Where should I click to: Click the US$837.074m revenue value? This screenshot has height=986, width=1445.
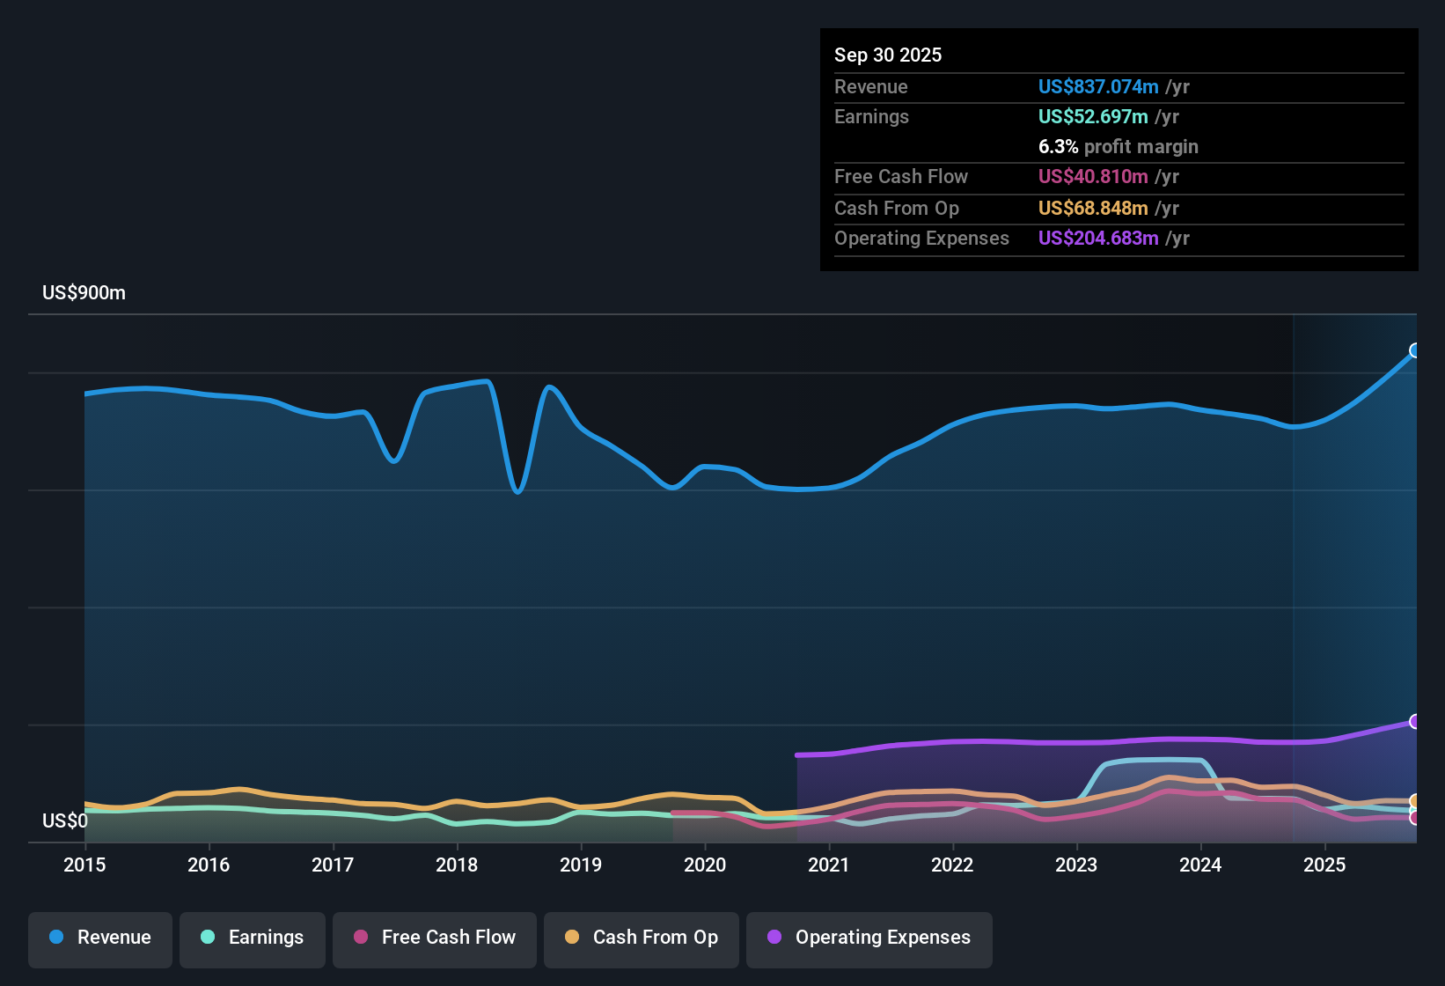(x=1098, y=86)
